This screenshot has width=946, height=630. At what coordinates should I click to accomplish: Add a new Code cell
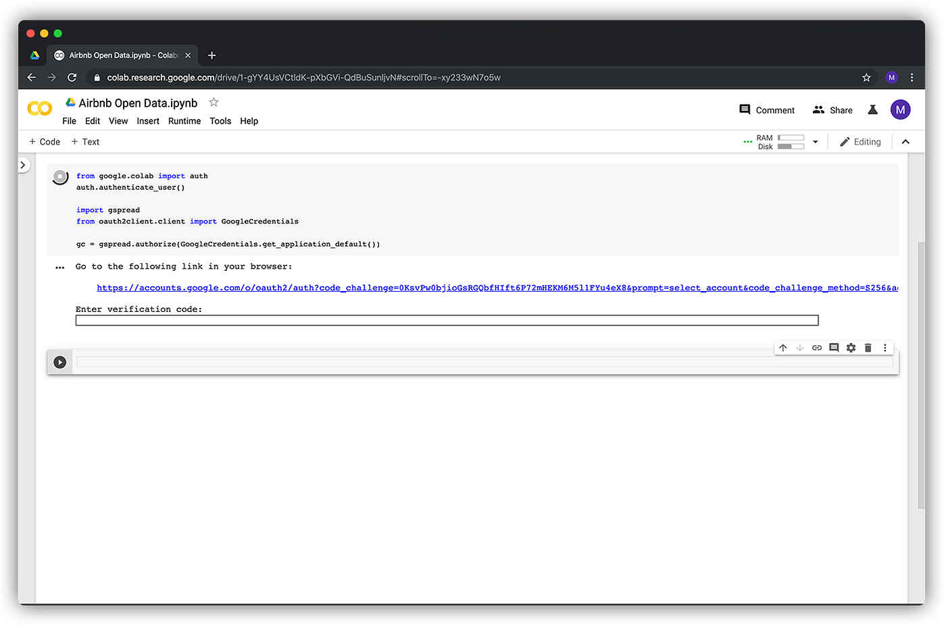click(45, 142)
